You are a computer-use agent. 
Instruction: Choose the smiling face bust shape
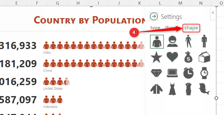pos(173,41)
